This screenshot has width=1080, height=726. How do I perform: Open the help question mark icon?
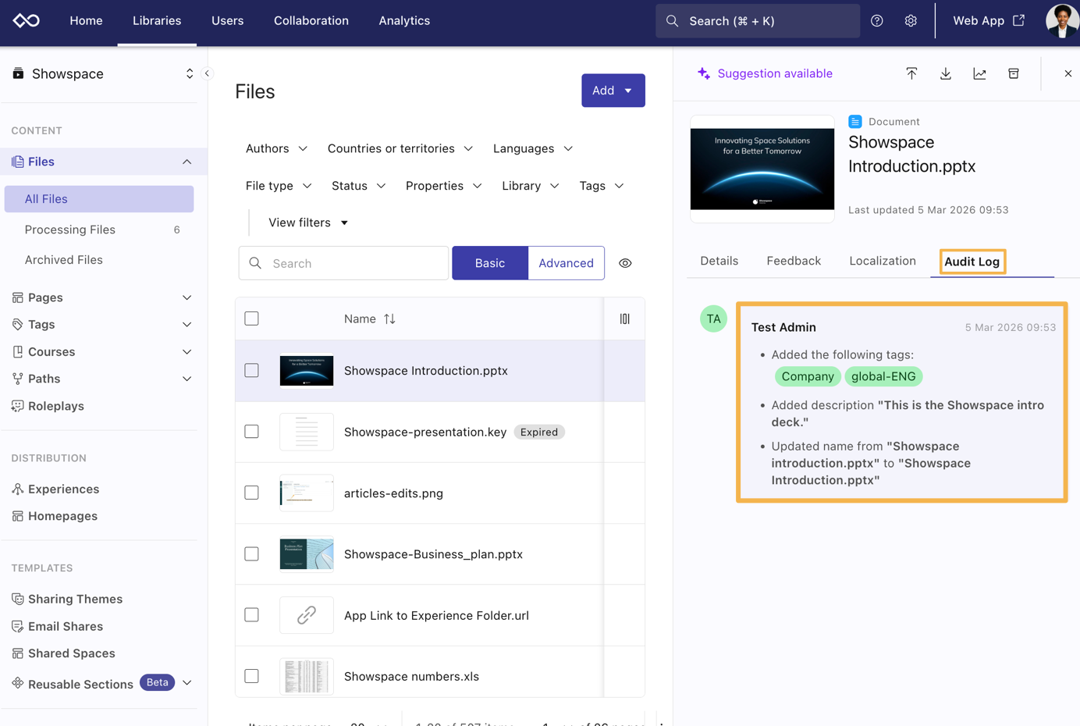876,21
